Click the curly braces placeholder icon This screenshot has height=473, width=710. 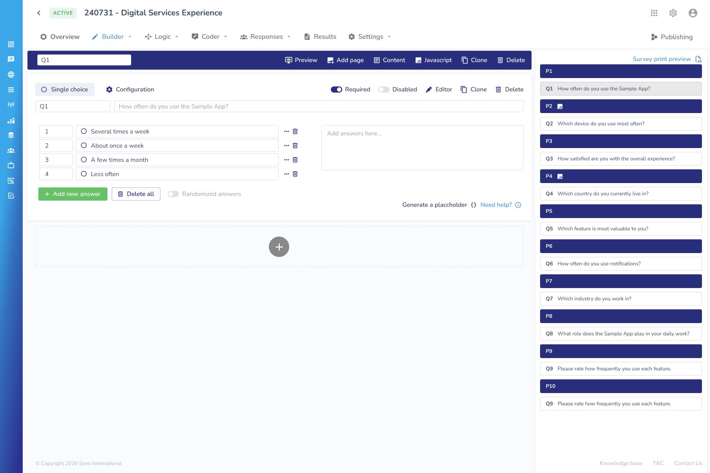(x=473, y=205)
